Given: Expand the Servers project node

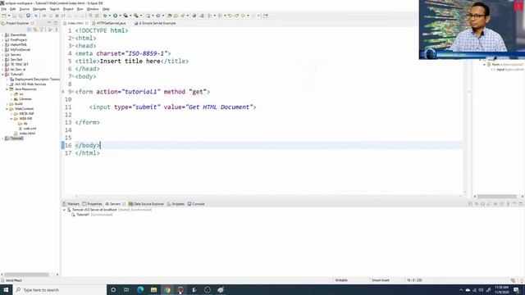Looking at the screenshot, I should [2, 55].
